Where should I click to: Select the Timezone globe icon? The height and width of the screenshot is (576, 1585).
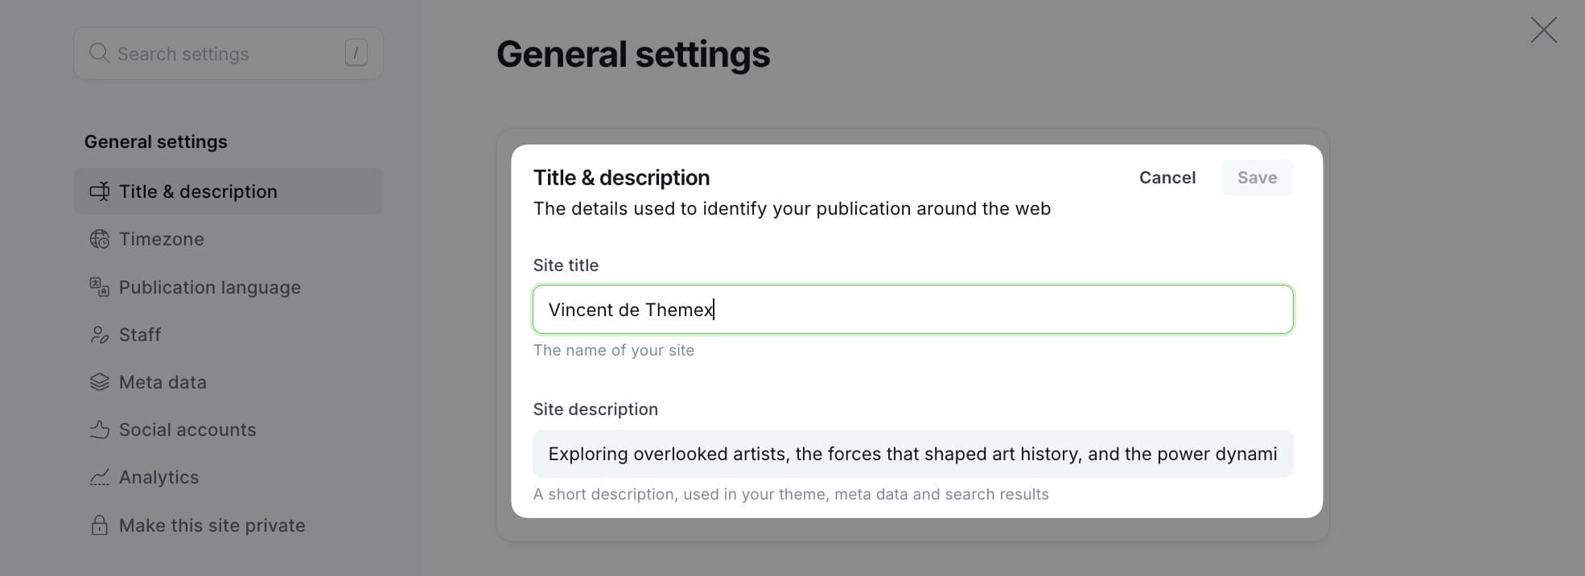[99, 239]
